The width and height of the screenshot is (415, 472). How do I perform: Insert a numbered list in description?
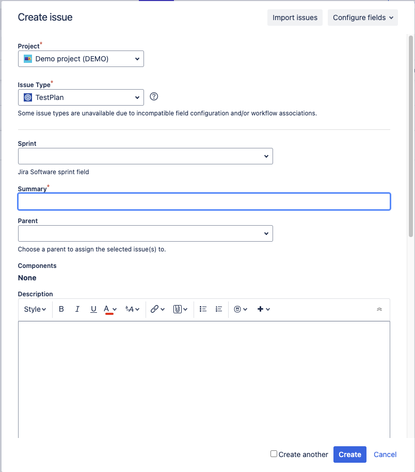(219, 309)
